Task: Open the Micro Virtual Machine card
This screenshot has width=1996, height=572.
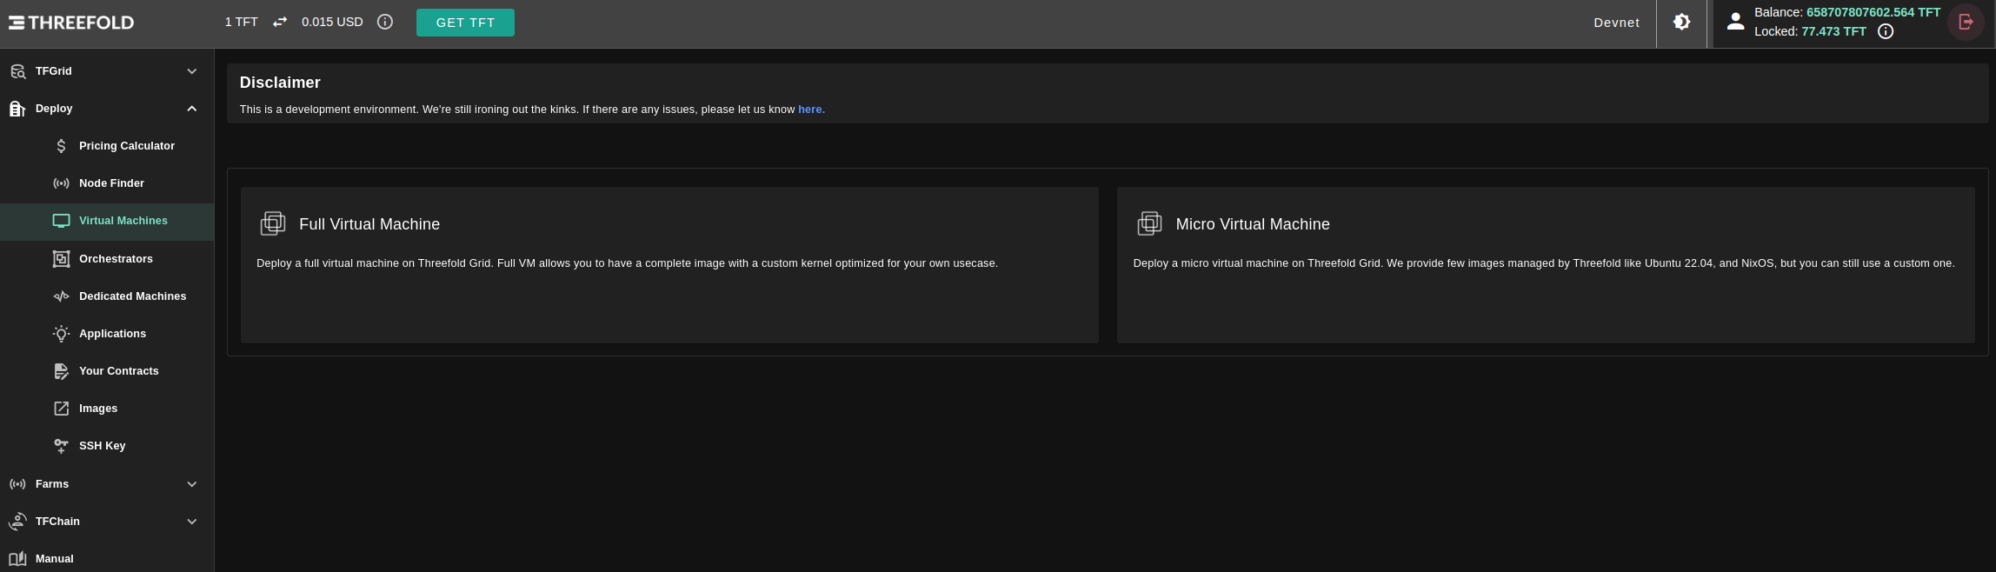Action: pyautogui.click(x=1546, y=264)
